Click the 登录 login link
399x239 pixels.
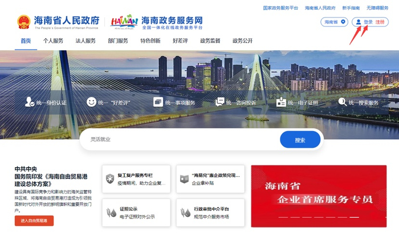click(368, 22)
